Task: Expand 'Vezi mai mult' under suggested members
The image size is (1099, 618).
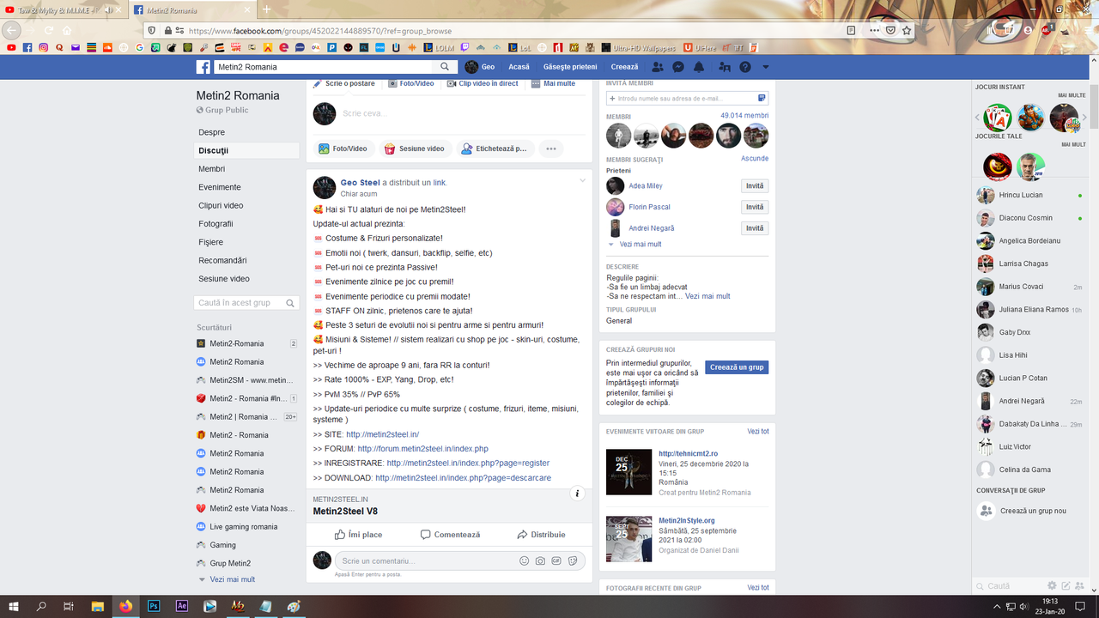Action: click(640, 245)
